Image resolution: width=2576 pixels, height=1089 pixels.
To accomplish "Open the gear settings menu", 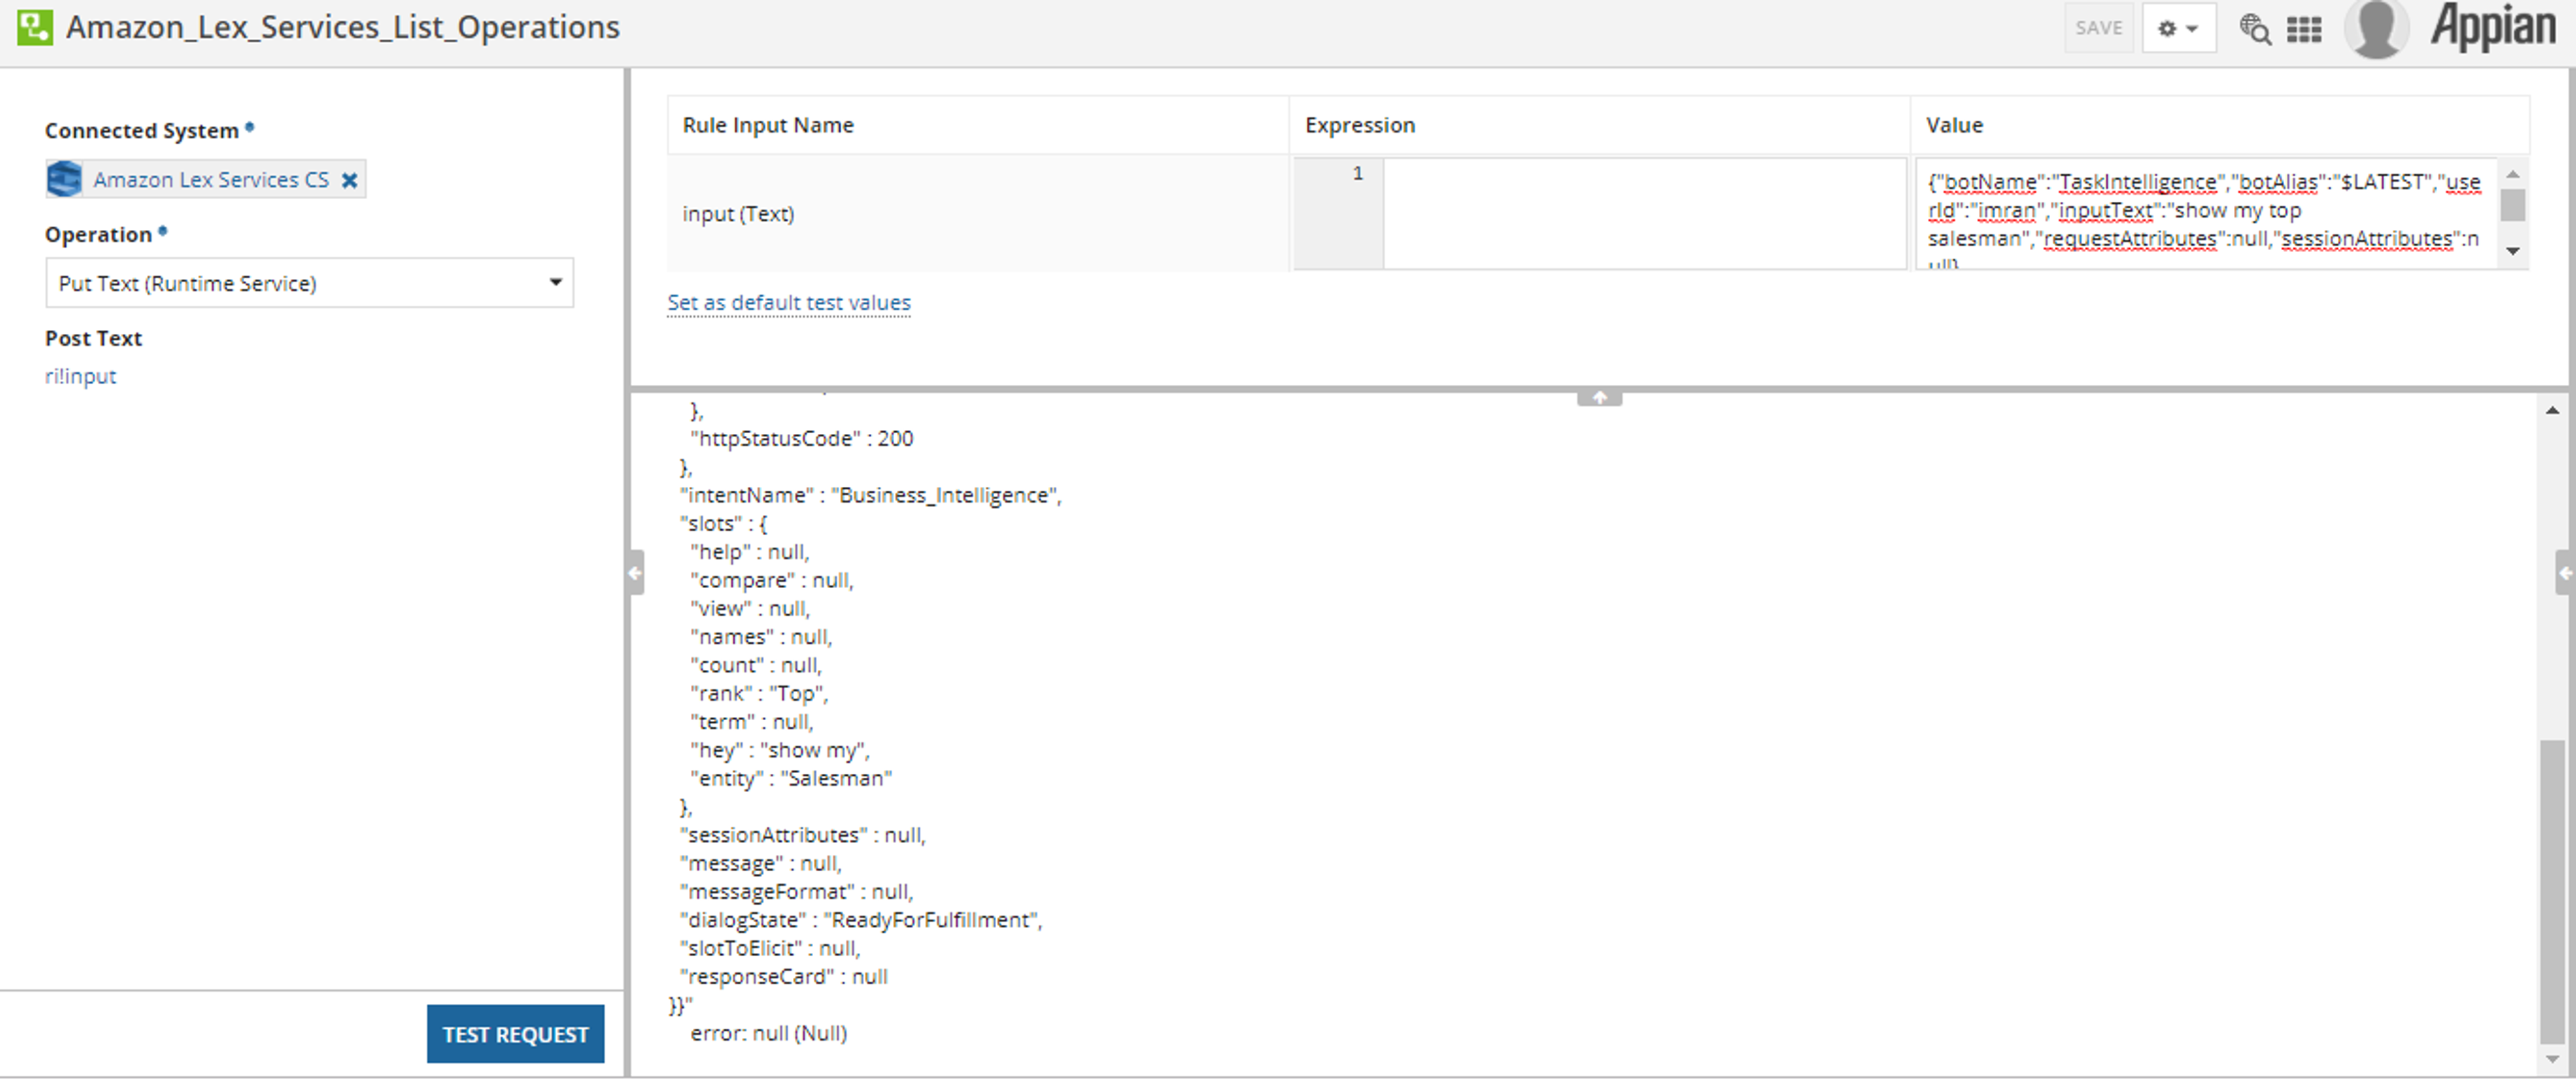I will pos(2178,28).
